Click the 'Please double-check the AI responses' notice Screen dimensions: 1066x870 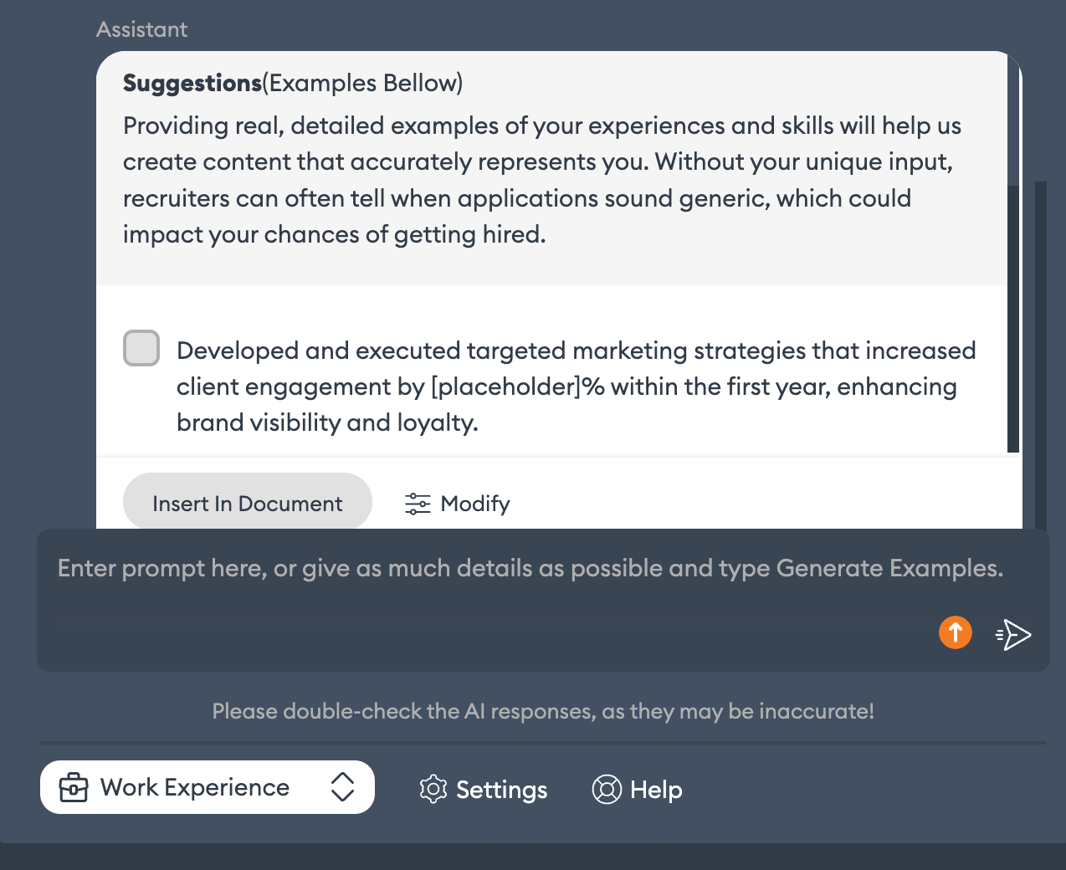[543, 711]
